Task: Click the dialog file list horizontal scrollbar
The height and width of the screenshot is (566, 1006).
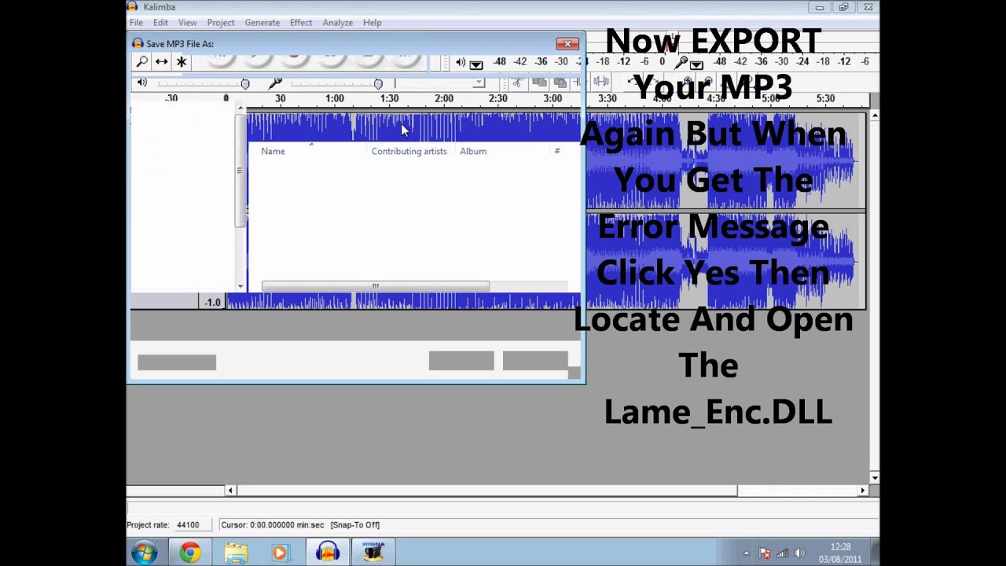Action: tap(375, 286)
